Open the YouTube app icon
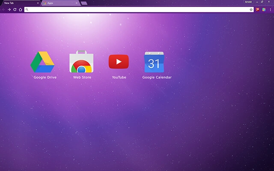 click(x=119, y=62)
